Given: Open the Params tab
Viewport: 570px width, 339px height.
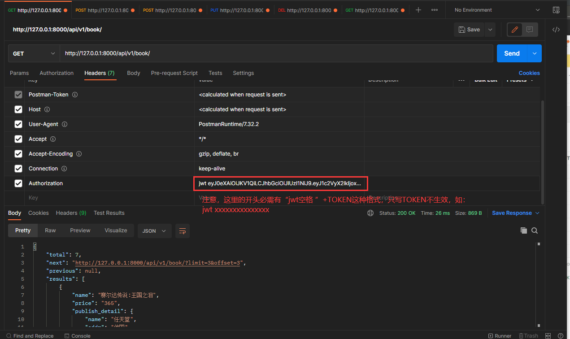Looking at the screenshot, I should tap(19, 73).
